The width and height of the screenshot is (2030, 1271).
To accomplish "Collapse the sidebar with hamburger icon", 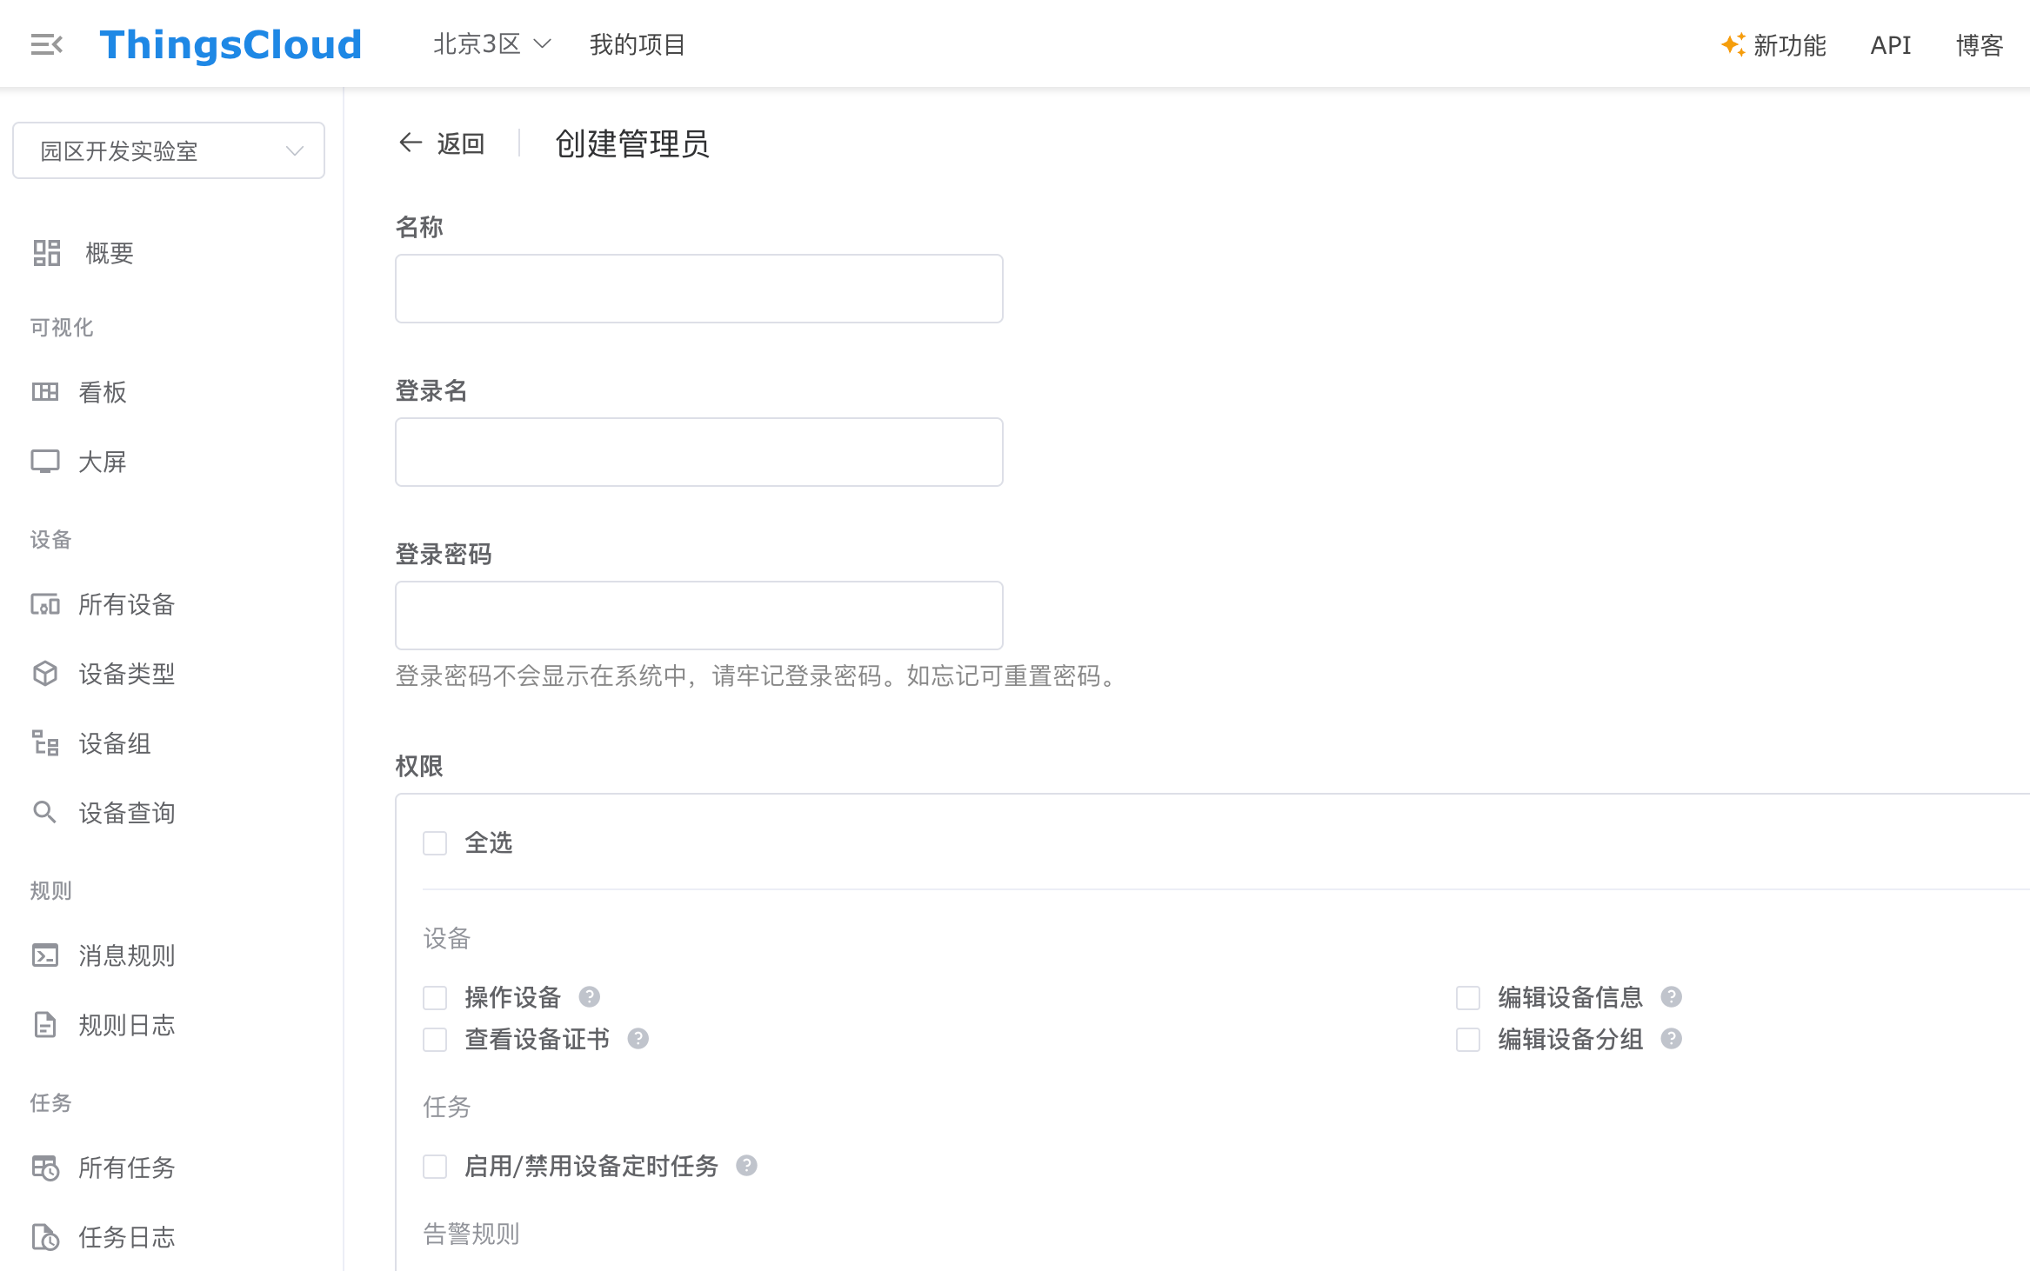I will click(x=46, y=44).
